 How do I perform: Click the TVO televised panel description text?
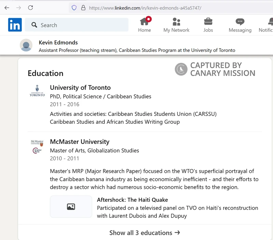tap(177, 212)
